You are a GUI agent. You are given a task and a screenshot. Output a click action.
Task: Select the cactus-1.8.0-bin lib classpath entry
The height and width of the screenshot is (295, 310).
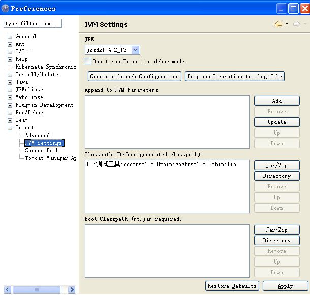161,164
